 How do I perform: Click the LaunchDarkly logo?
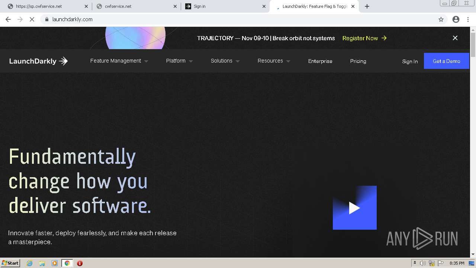[38, 61]
